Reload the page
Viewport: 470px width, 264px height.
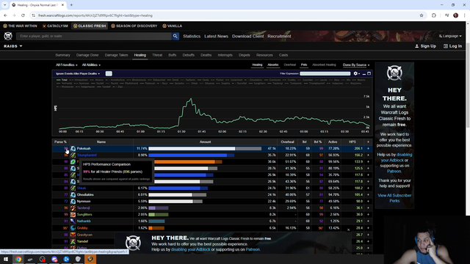tap(23, 15)
